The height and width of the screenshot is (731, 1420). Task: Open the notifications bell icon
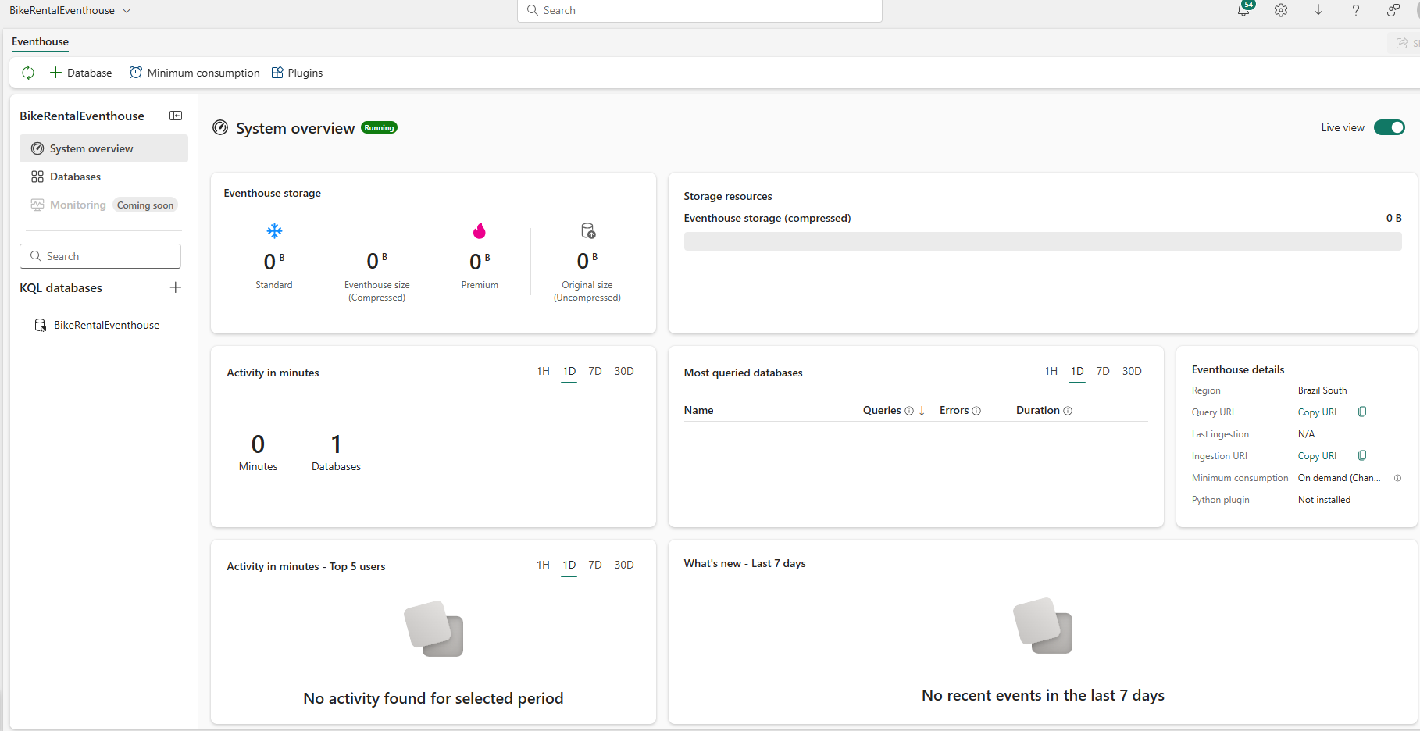[1244, 10]
